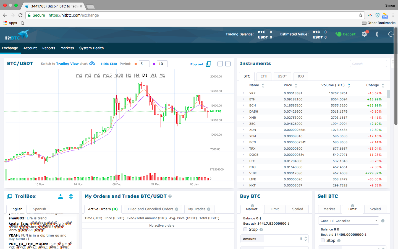
Task: Zoom out chart with minus icon
Action: point(220,64)
